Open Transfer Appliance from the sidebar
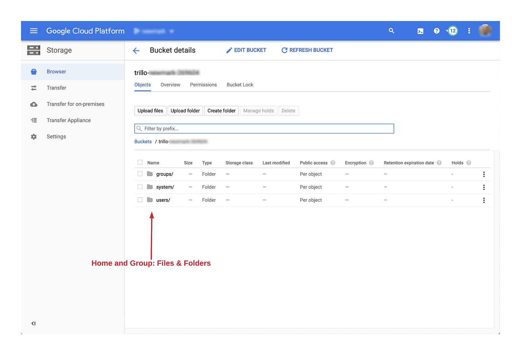Image resolution: width=512 pixels, height=346 pixels. click(x=69, y=120)
